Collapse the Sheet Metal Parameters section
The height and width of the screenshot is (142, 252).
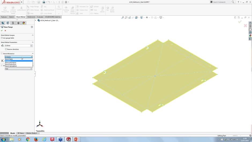(x=33, y=42)
